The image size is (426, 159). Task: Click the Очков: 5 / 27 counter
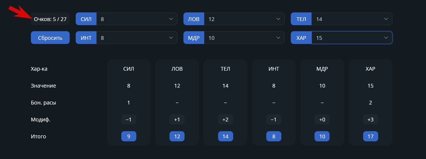pyautogui.click(x=50, y=19)
